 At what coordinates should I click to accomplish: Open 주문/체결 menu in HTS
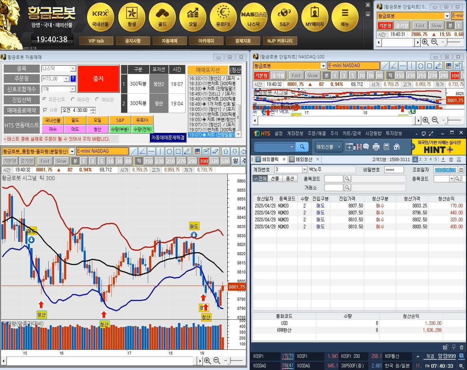[x=316, y=133]
